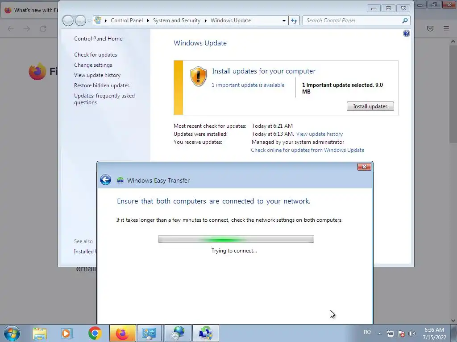Image resolution: width=457 pixels, height=342 pixels.
Task: Open Control Panel help question mark
Action: tap(406, 33)
